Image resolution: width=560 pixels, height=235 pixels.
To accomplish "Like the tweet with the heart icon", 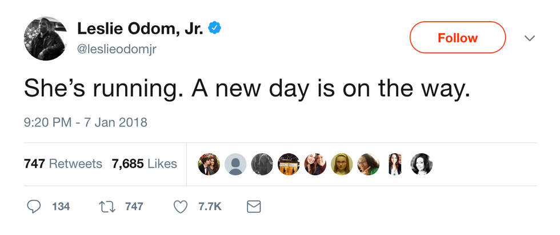I will point(181,206).
